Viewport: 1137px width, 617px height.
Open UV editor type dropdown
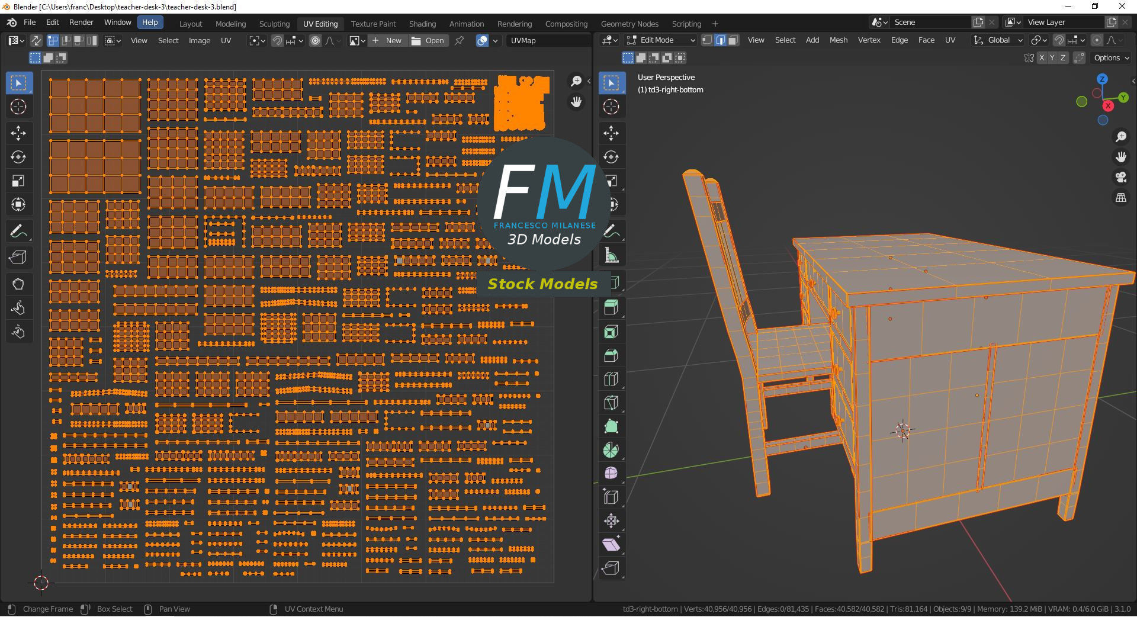click(x=17, y=41)
